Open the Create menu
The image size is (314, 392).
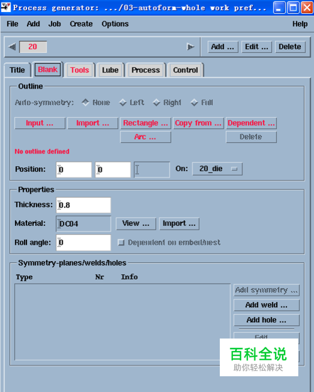click(81, 24)
